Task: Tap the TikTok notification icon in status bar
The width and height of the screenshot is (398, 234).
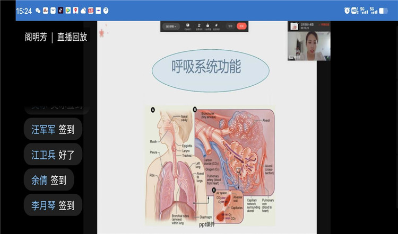Action: [x=60, y=11]
